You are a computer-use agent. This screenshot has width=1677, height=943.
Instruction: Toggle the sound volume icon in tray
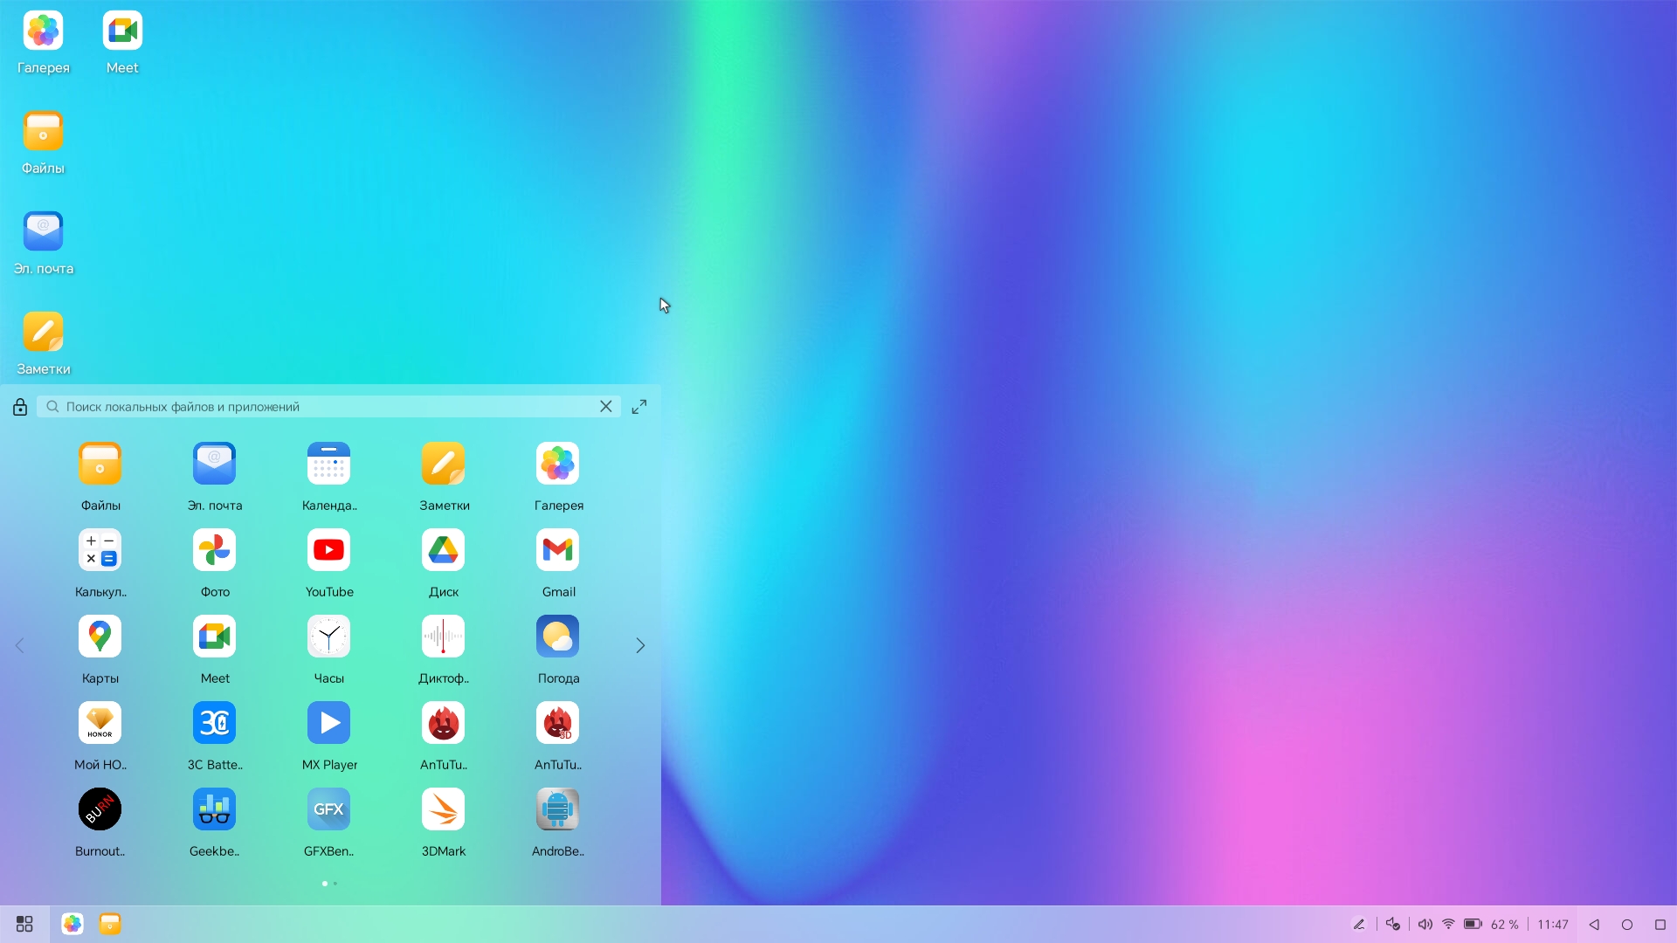click(x=1425, y=924)
